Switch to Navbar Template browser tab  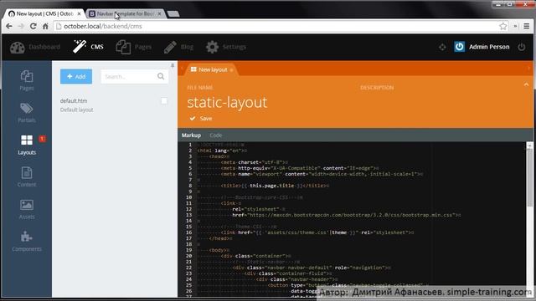[x=125, y=14]
